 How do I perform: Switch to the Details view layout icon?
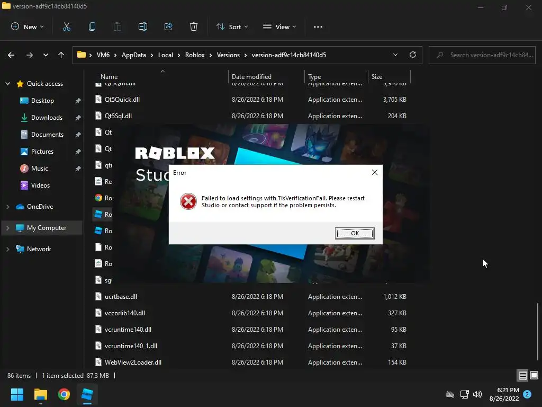pyautogui.click(x=522, y=376)
